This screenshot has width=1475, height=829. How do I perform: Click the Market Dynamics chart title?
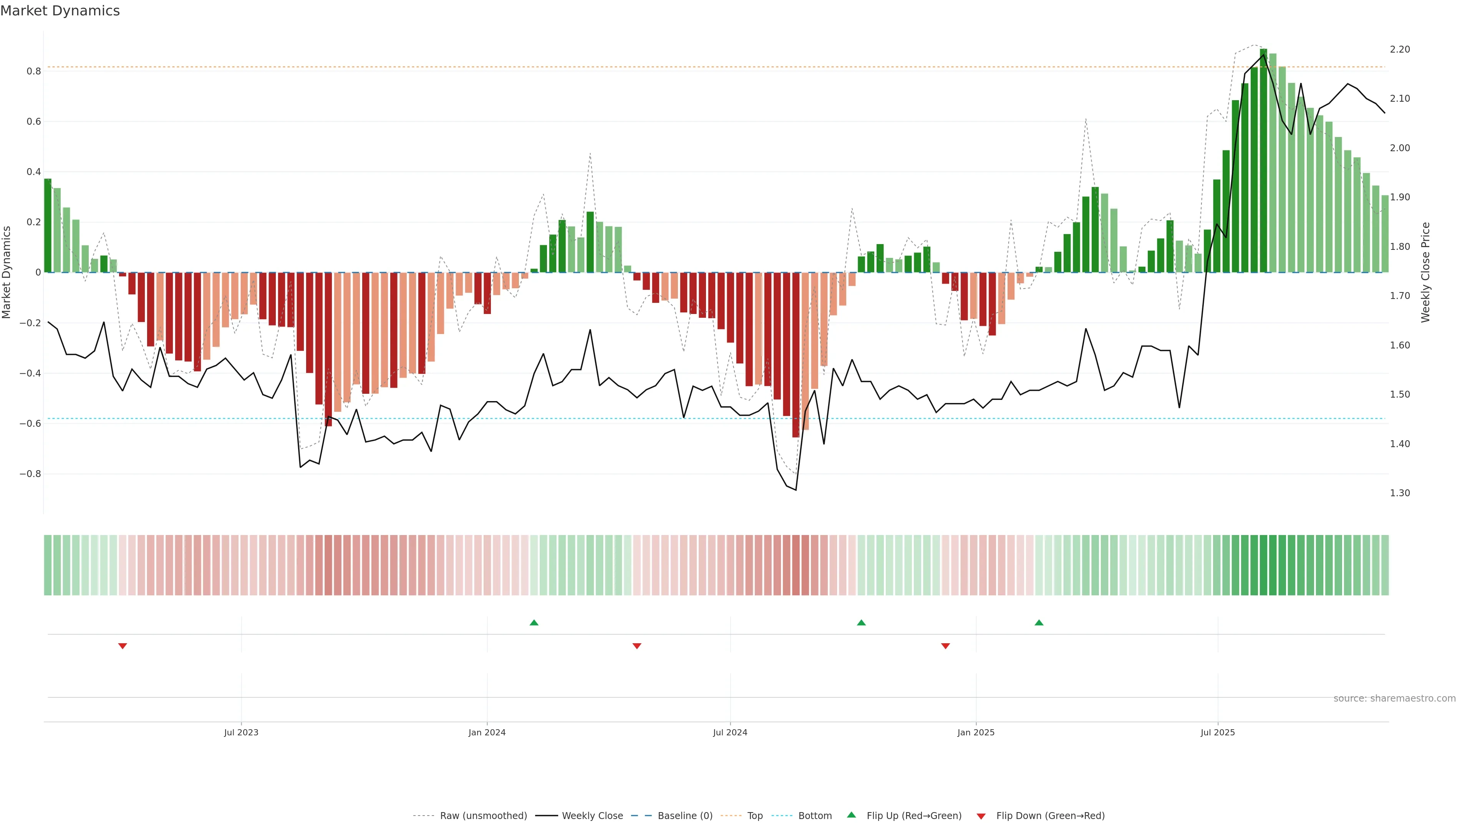coord(60,11)
